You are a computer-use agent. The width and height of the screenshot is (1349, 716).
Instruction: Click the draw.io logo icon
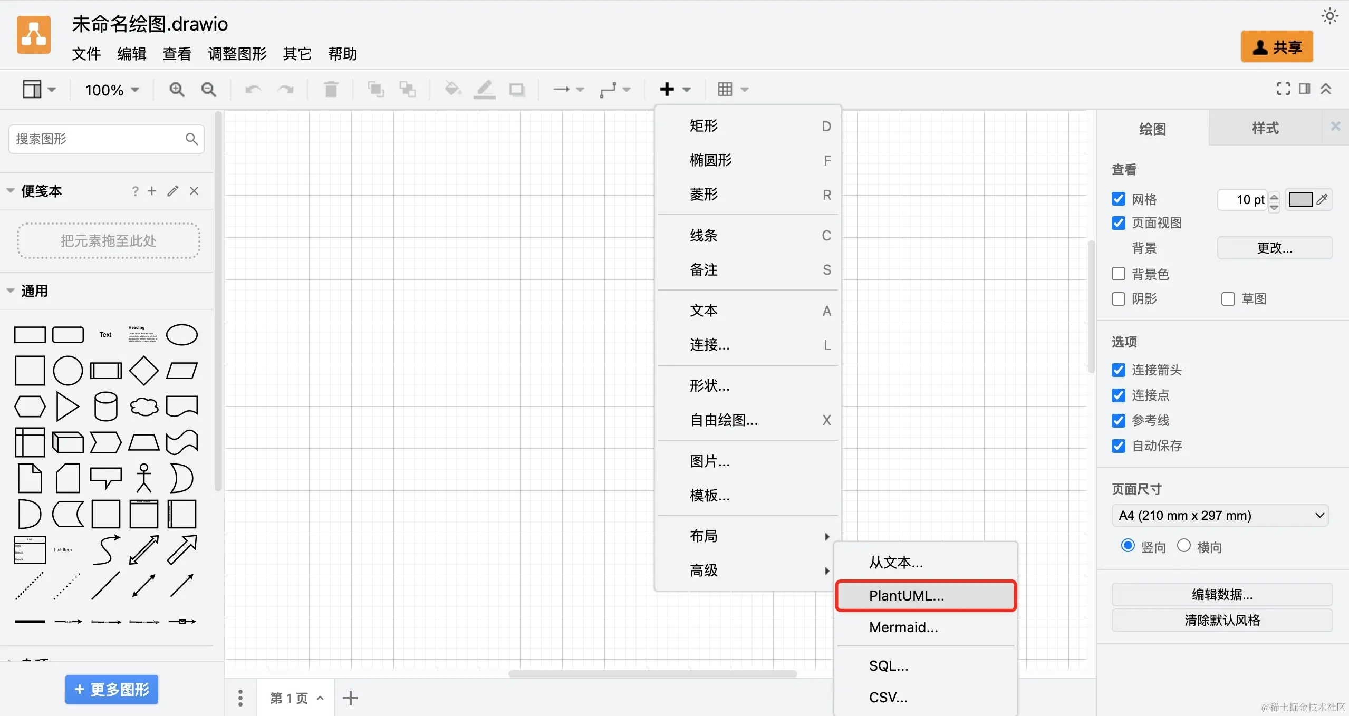click(34, 35)
